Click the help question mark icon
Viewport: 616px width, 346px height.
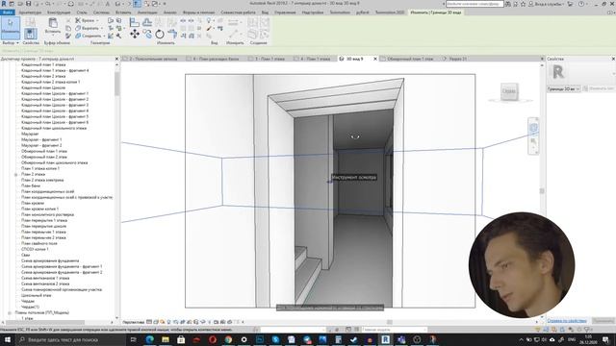[581, 4]
